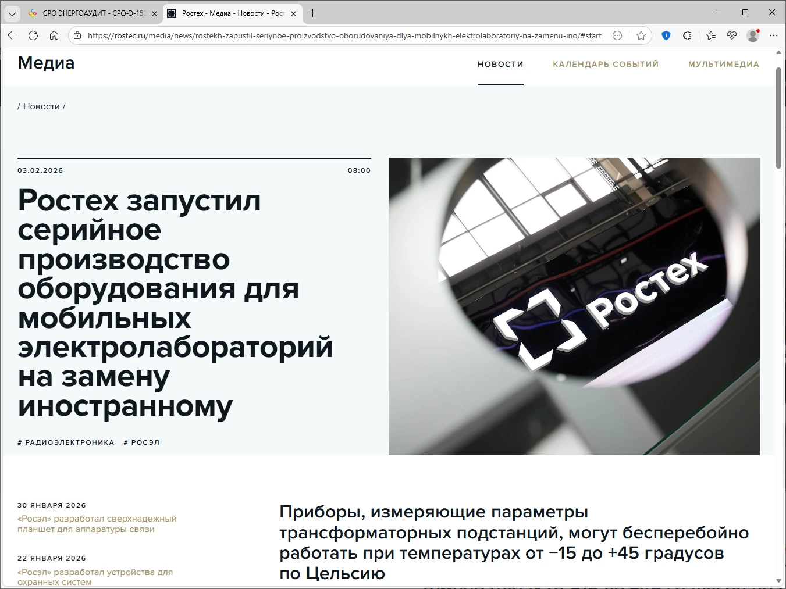Open «Росэл» устройства для охранных систем
The height and width of the screenshot is (589, 786).
point(95,577)
